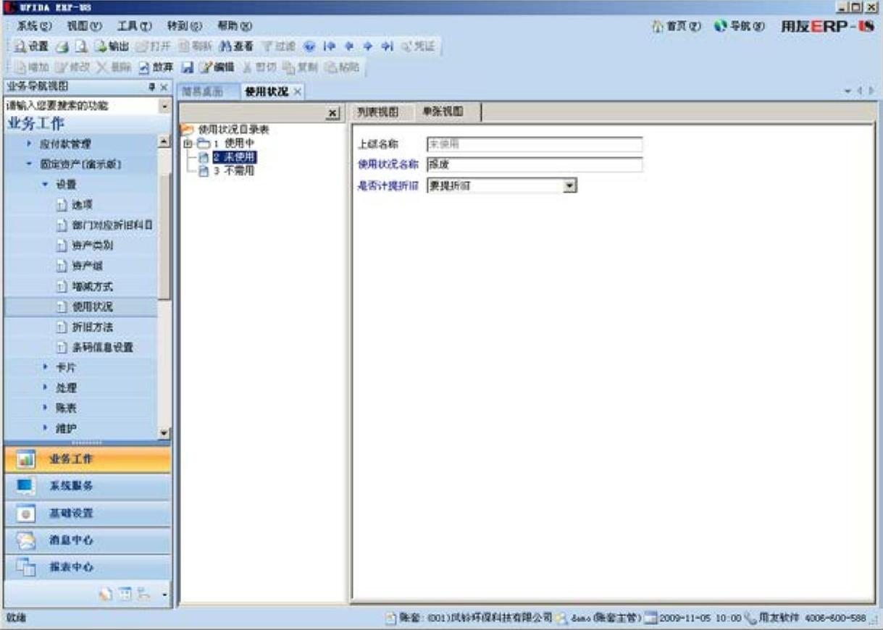Viewport: 883px width, 630px height.
Task: Open the 消息中心 section button
Action: 87,540
